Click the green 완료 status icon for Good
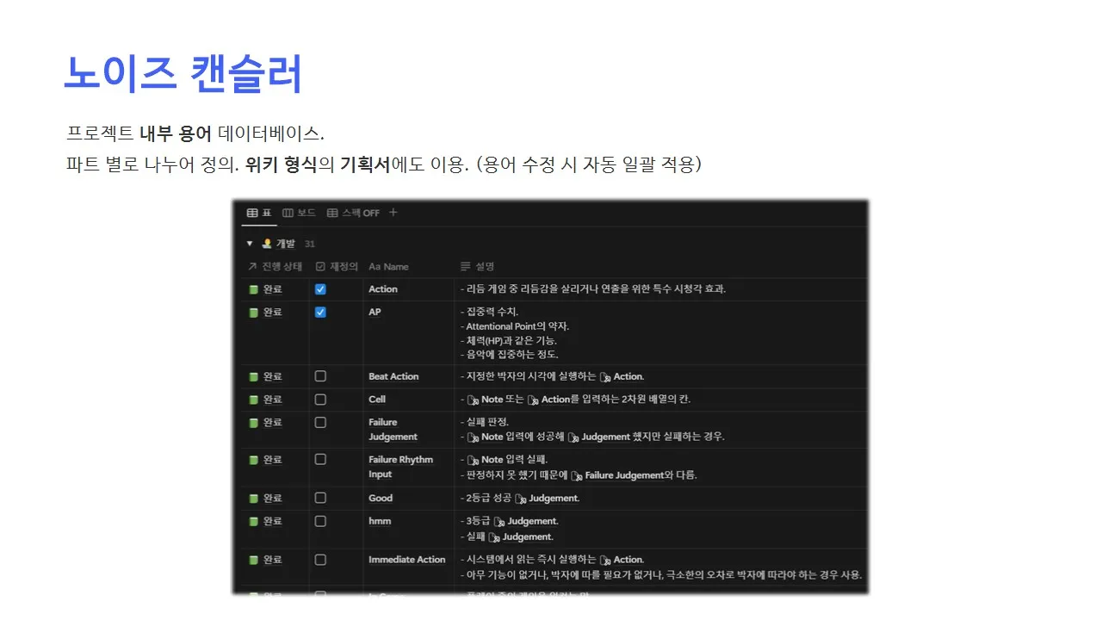Viewport: 1102px width, 620px height. click(x=253, y=498)
